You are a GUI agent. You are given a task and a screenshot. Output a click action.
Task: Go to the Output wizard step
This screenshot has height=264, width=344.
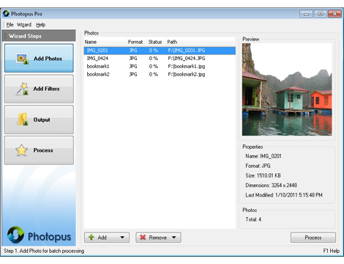(x=39, y=120)
